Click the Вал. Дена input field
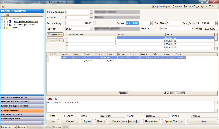Image resolution: width=219 pixels, height=129 pixels. (174, 23)
